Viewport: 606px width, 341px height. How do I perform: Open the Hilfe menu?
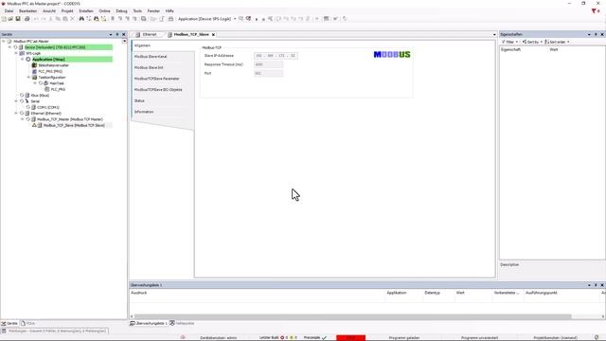(x=169, y=10)
